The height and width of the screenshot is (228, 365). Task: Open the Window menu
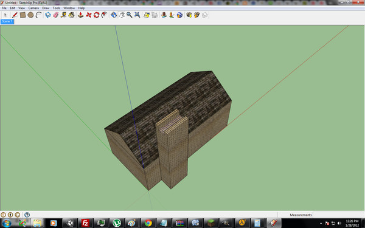(x=69, y=8)
